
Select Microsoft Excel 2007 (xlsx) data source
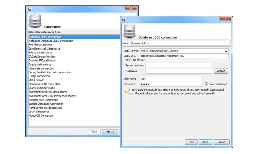52,96
